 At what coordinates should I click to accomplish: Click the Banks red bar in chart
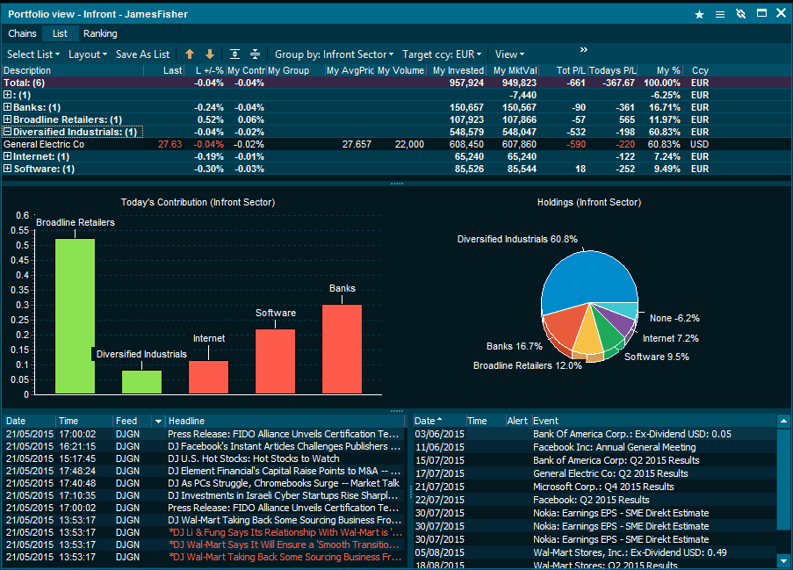342,349
